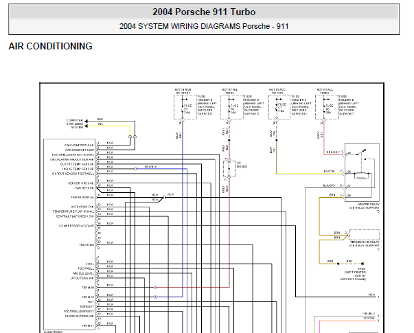Click the 30A fuse symbol in Fuse Holder D
Screen dimensions: 414x333
pyautogui.click(x=324, y=108)
